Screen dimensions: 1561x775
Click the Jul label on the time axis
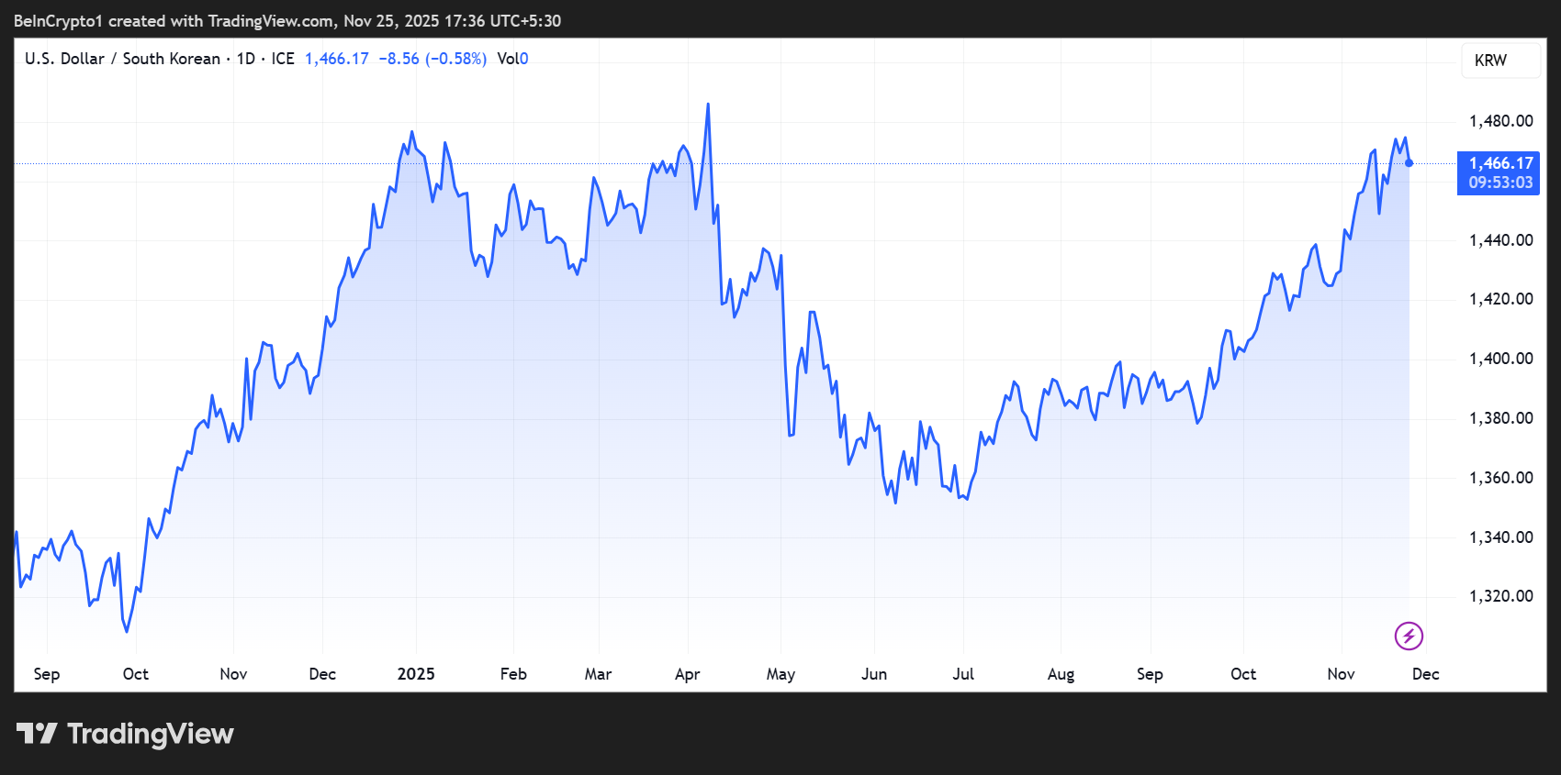coord(963,674)
